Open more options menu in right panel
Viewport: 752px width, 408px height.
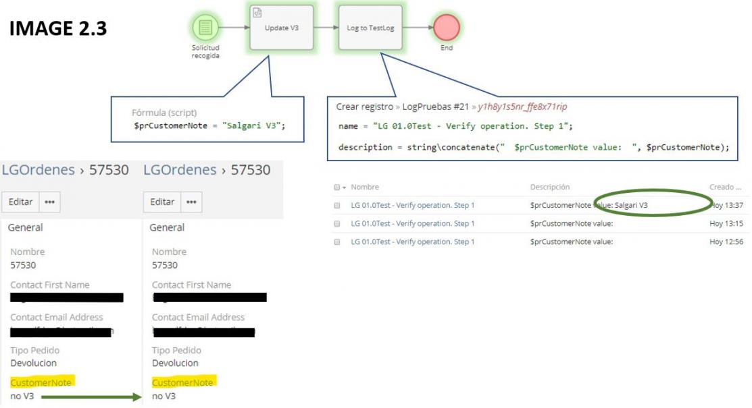click(x=191, y=202)
